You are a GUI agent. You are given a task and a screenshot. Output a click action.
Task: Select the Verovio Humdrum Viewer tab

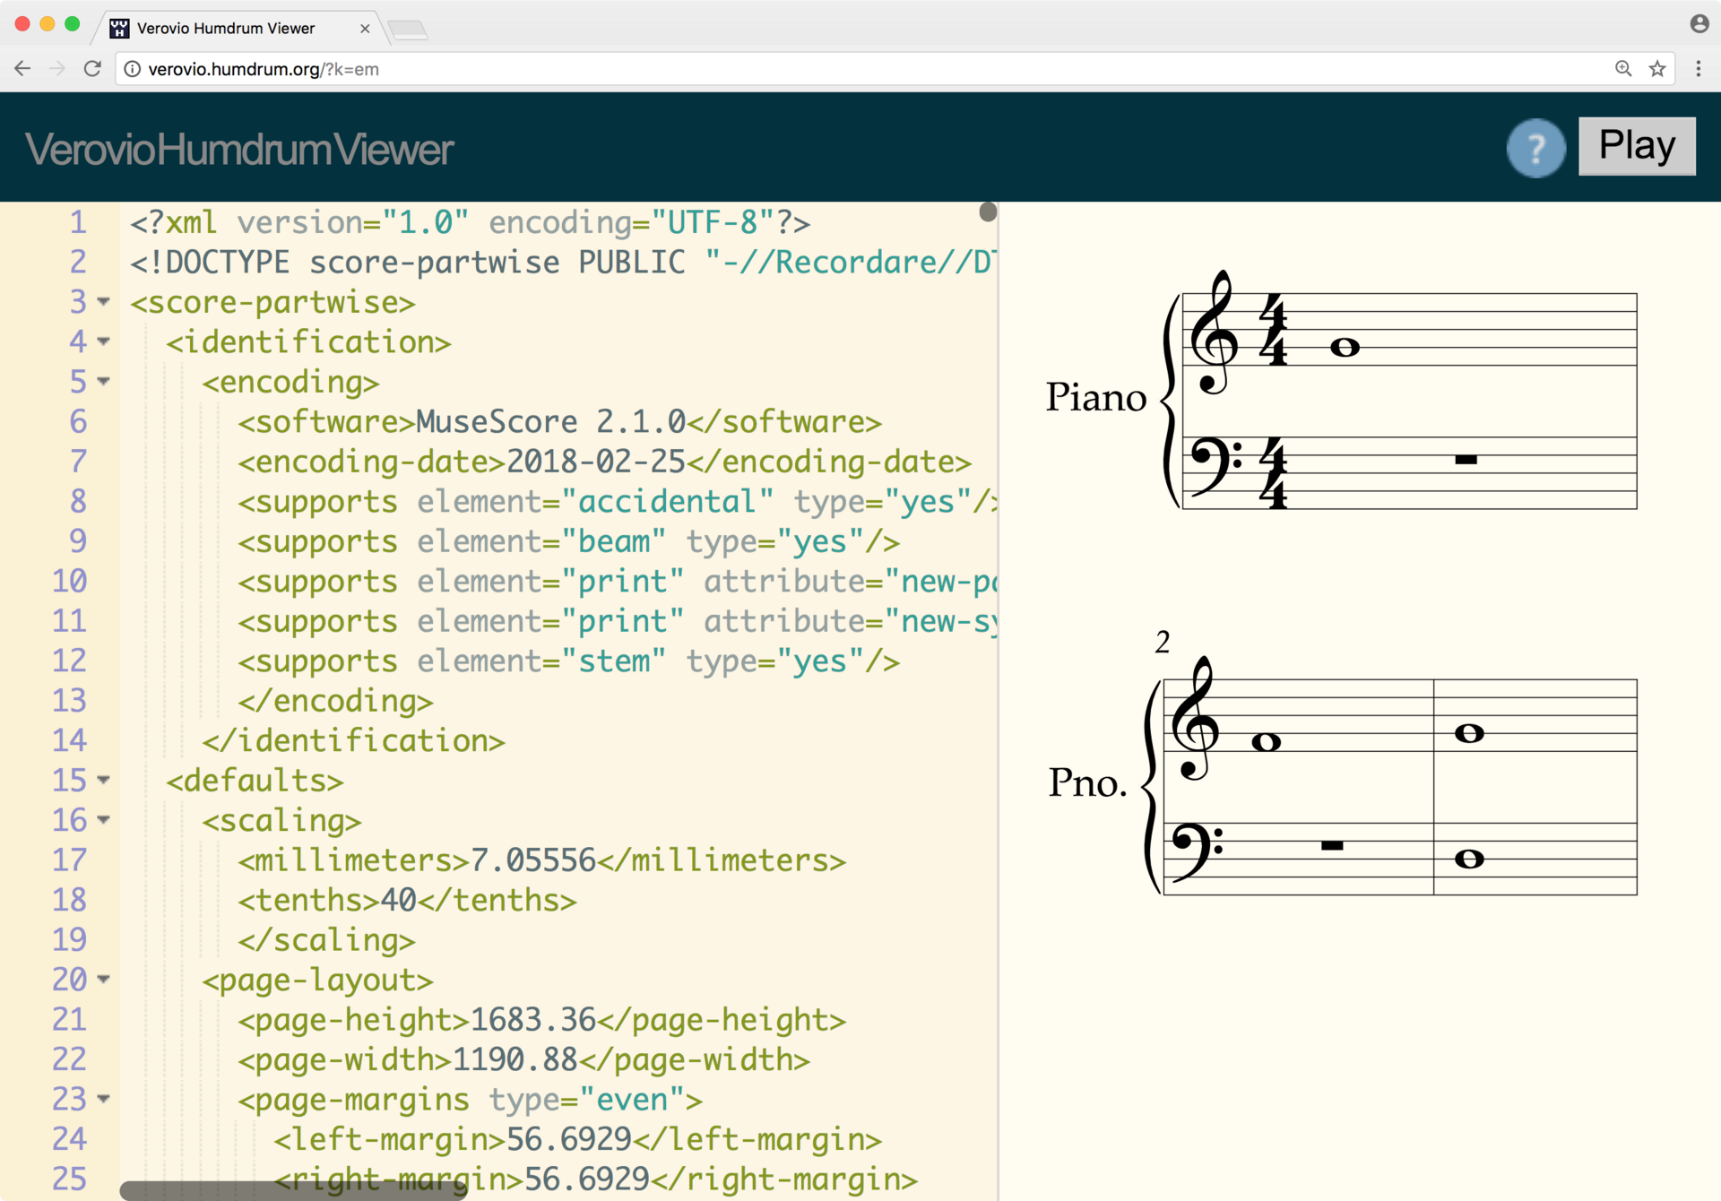coord(225,29)
